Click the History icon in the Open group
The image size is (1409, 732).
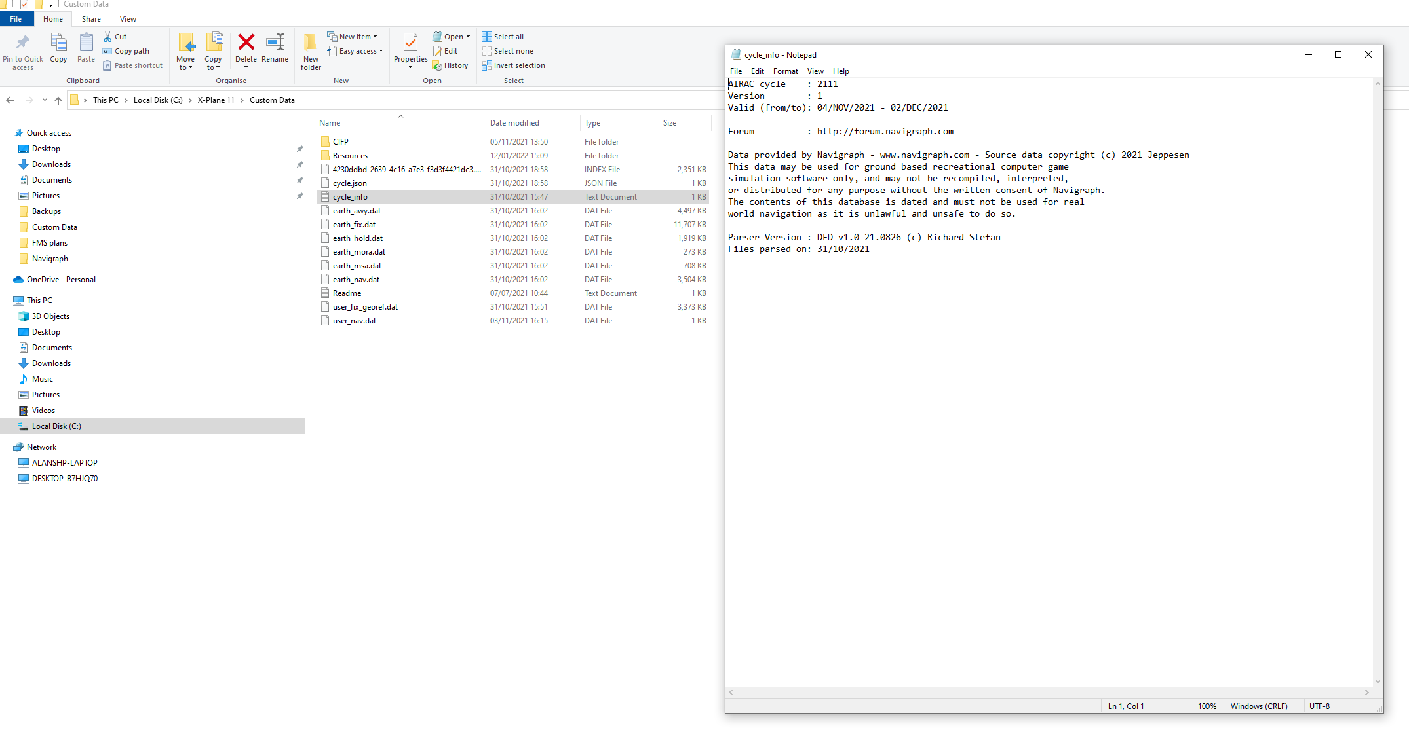coord(437,65)
